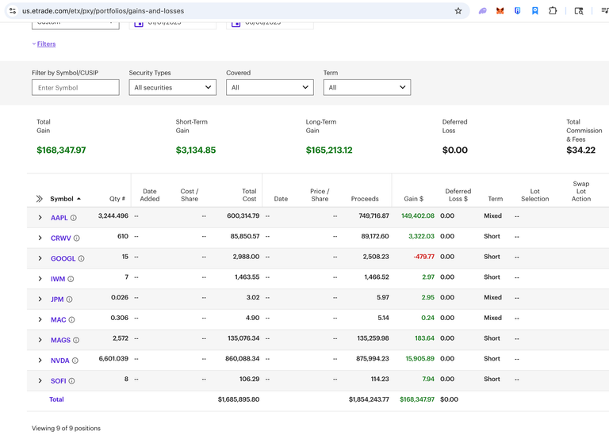Viewport: 609px width, 435px height.
Task: Bookmark page with the star icon
Action: 458,11
